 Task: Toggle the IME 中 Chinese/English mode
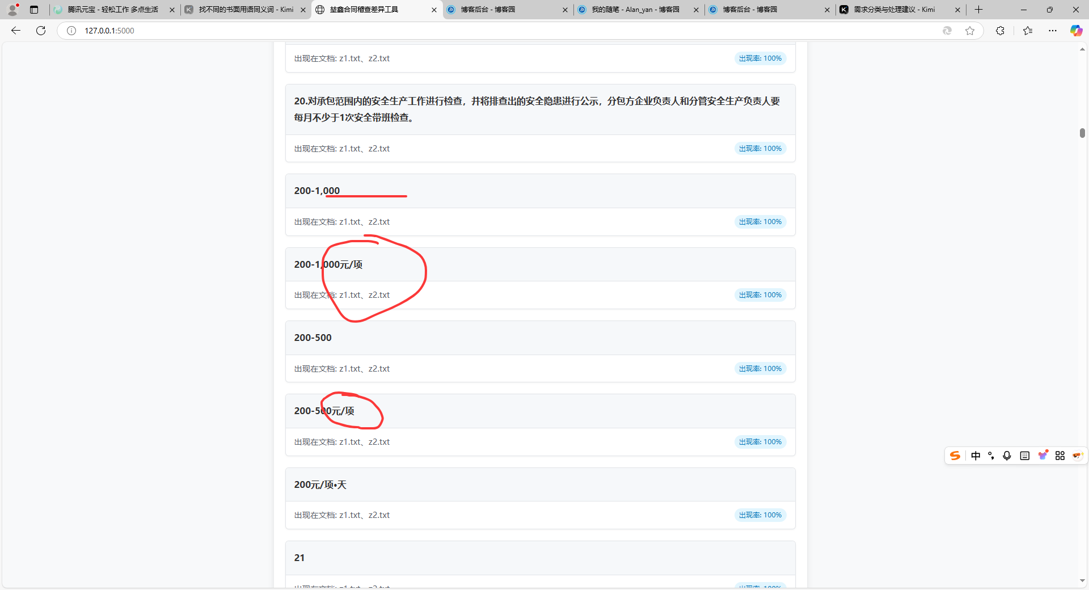(x=976, y=456)
